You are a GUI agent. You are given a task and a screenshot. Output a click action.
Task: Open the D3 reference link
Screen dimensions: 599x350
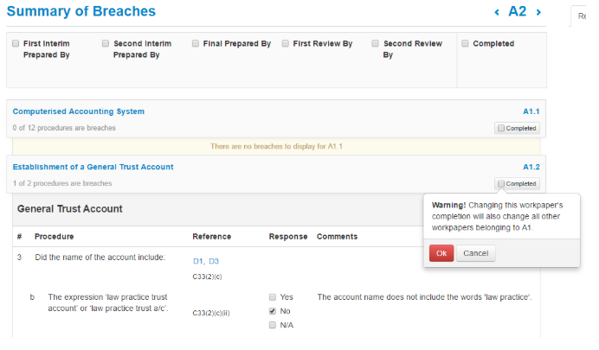tap(214, 260)
